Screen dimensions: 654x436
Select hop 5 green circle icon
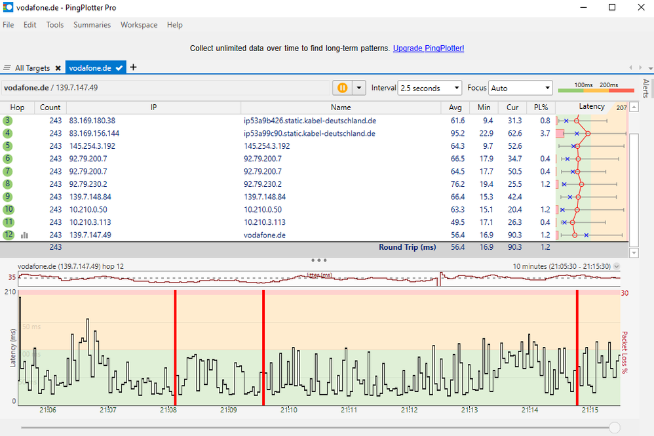(x=7, y=146)
